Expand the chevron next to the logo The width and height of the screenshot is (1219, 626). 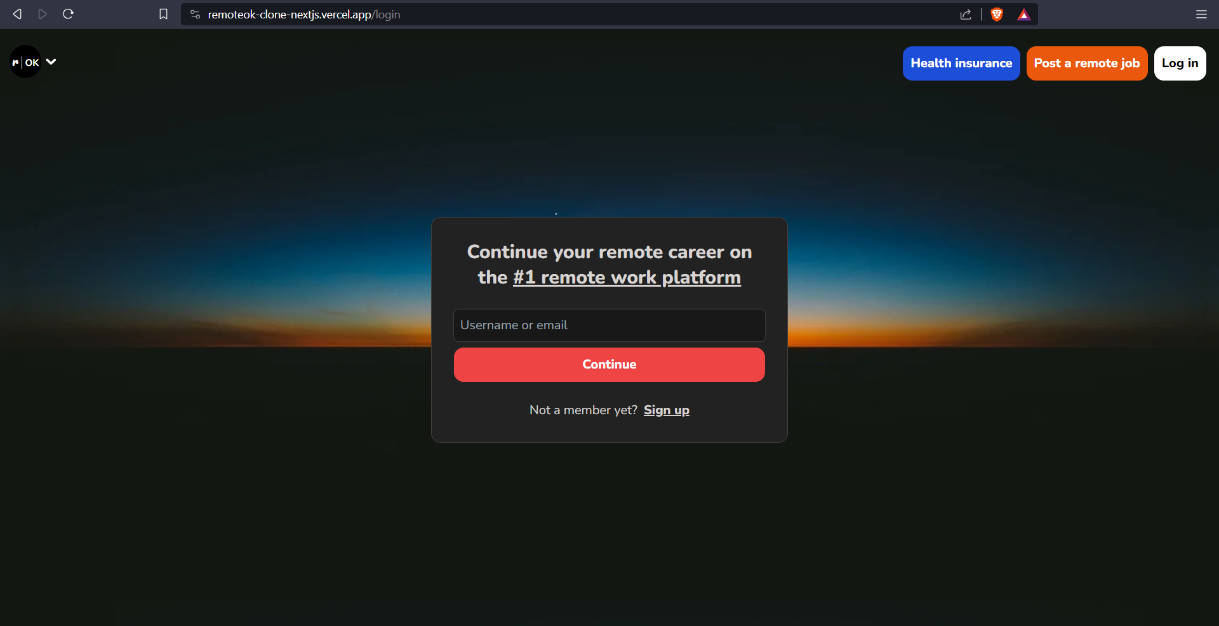click(x=51, y=62)
